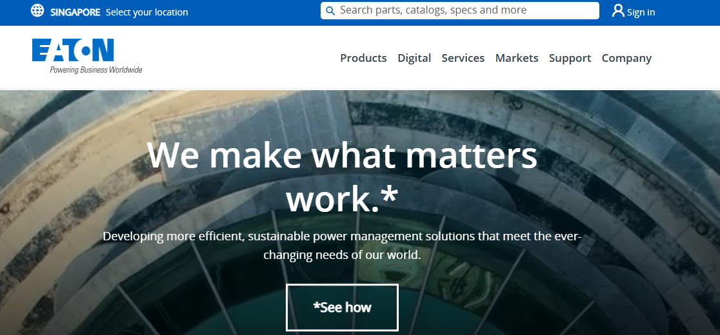Focus the parts and catalogs search field
Image resolution: width=720 pixels, height=335 pixels.
point(459,10)
